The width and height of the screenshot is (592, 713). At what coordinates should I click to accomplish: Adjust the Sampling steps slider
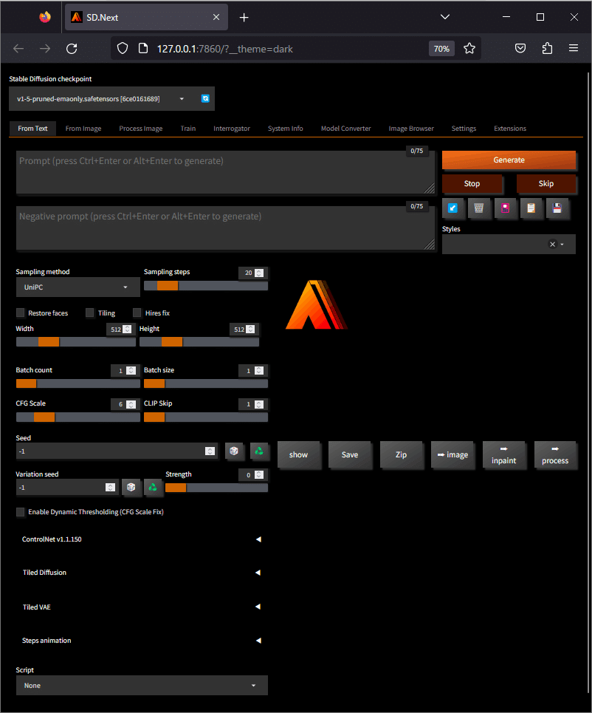pyautogui.click(x=206, y=285)
